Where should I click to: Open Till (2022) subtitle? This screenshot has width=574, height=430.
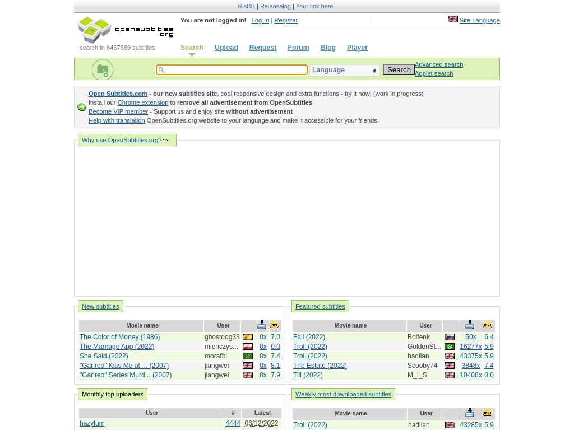coord(308,375)
